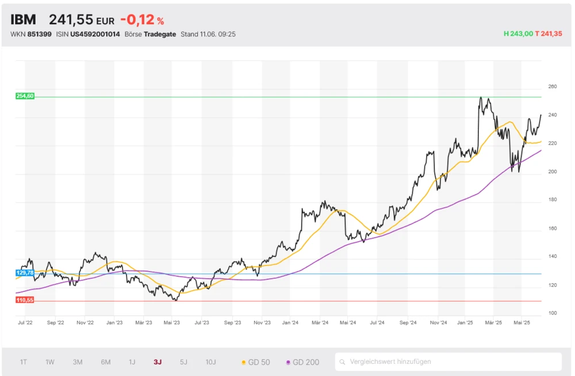The height and width of the screenshot is (376, 575).
Task: Change chart to 5J range
Action: coord(183,362)
